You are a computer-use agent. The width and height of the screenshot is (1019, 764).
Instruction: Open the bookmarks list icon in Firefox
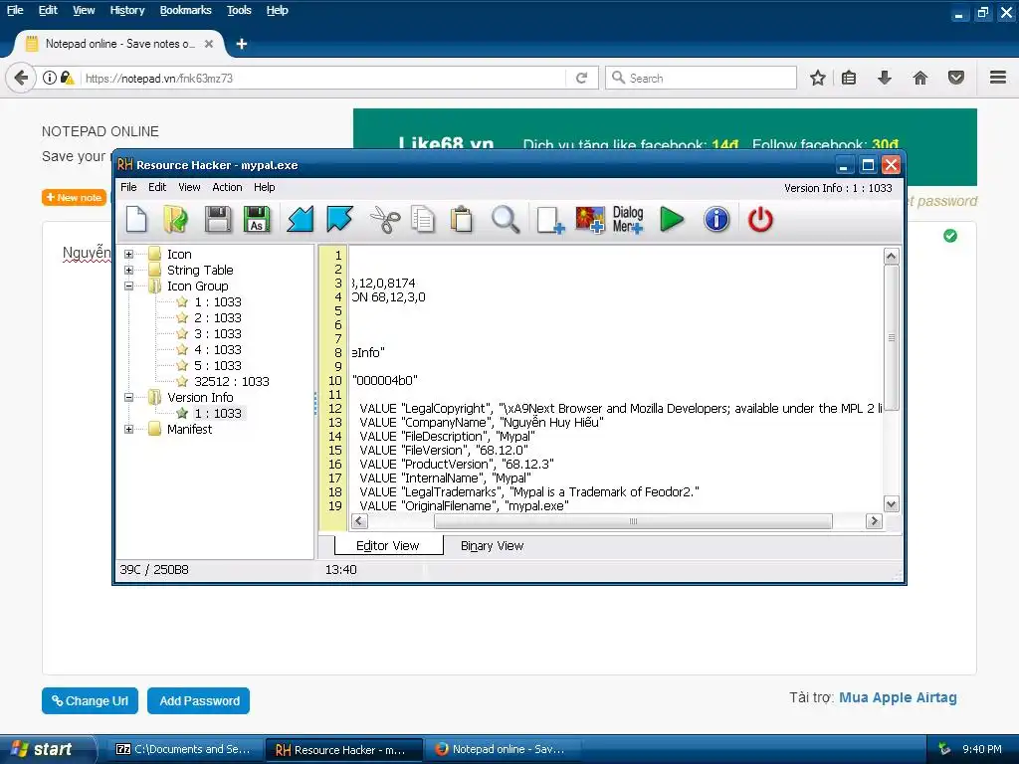click(849, 78)
